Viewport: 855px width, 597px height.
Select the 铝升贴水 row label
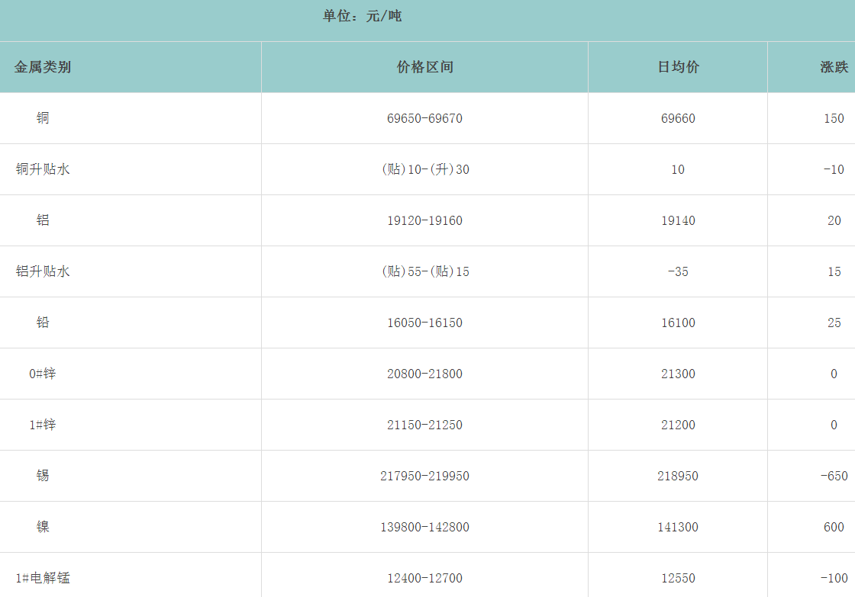(x=43, y=271)
